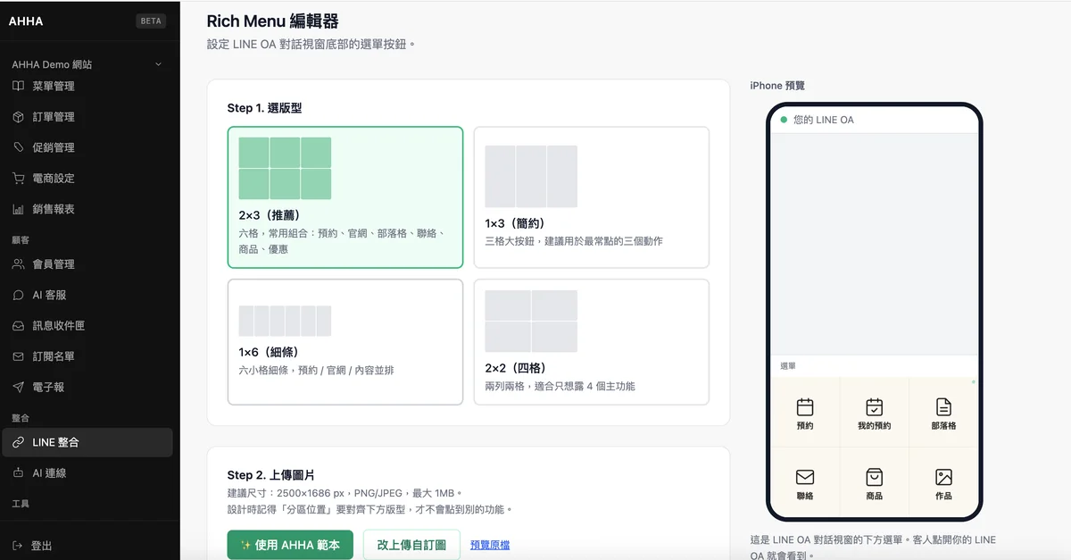Click AI 客服 text in sidebar

[x=49, y=295]
